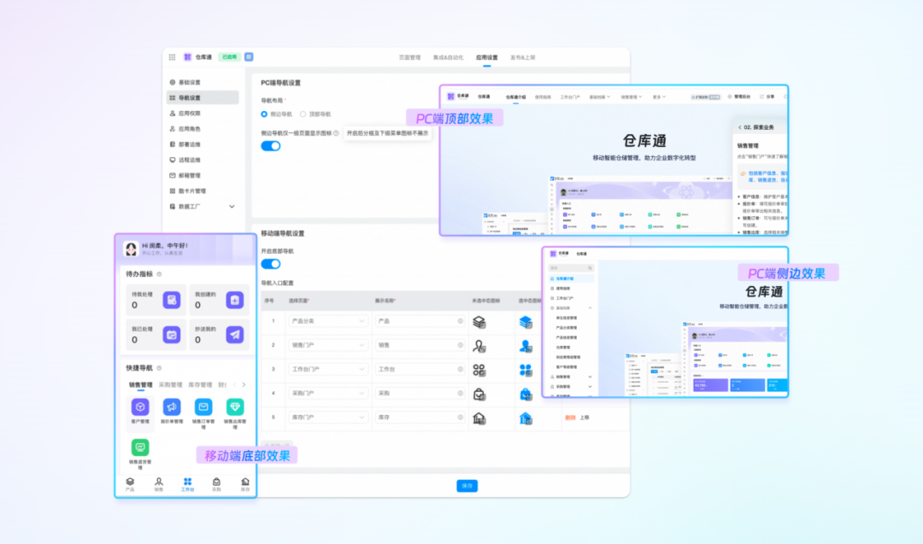
Task: Open the 库存门户 page dropdown in row 5
Action: pos(327,418)
